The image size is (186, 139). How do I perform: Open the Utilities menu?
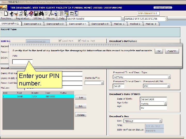[x=37, y=18]
